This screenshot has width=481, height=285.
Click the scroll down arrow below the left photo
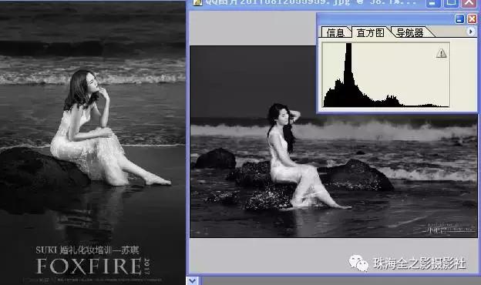[x=193, y=280]
